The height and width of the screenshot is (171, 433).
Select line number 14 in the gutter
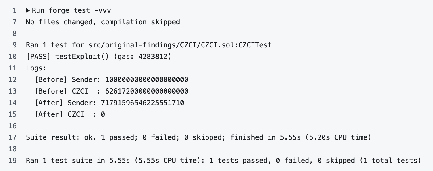coord(13,103)
